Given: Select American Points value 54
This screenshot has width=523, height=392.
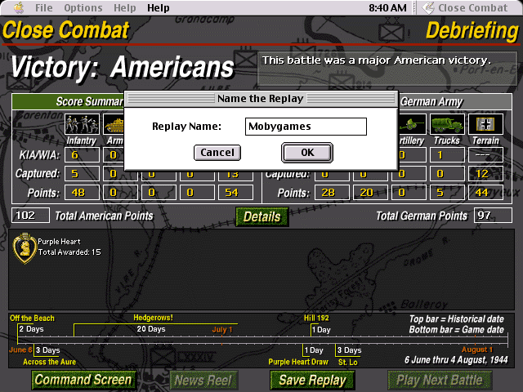Looking at the screenshot, I should pos(235,193).
